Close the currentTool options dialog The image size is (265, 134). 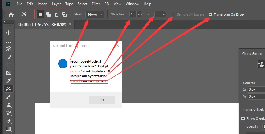pos(117,46)
